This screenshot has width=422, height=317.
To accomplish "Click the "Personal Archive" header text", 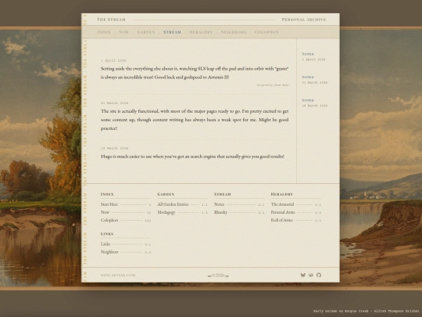I will tap(304, 20).
